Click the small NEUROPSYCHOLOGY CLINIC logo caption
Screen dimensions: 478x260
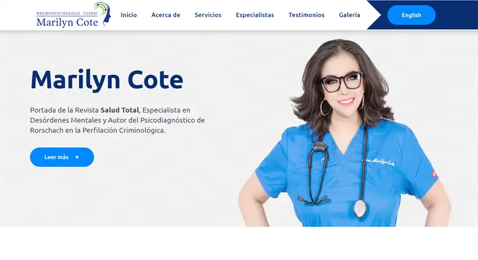coord(67,13)
